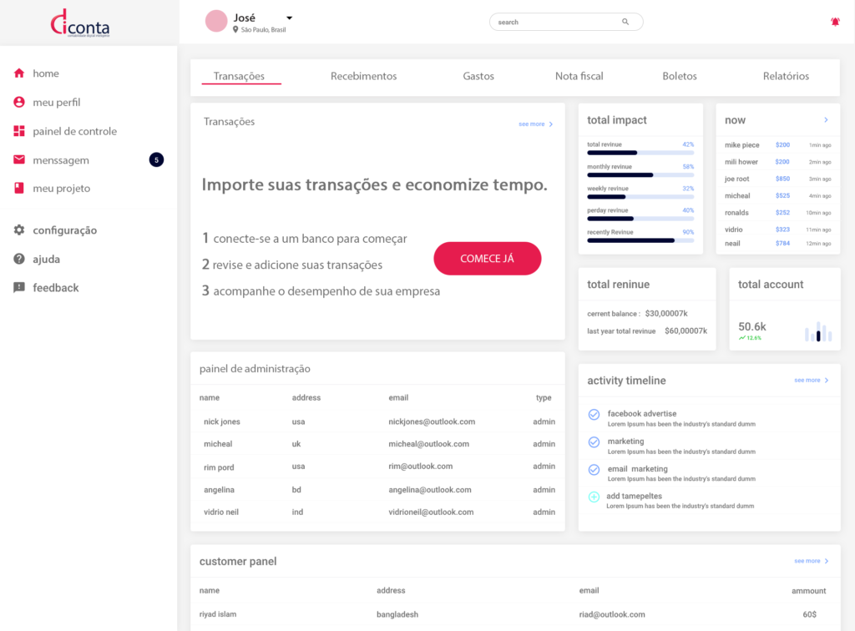Click the add tamepeltes plus circle
This screenshot has height=631, width=855.
(x=594, y=497)
